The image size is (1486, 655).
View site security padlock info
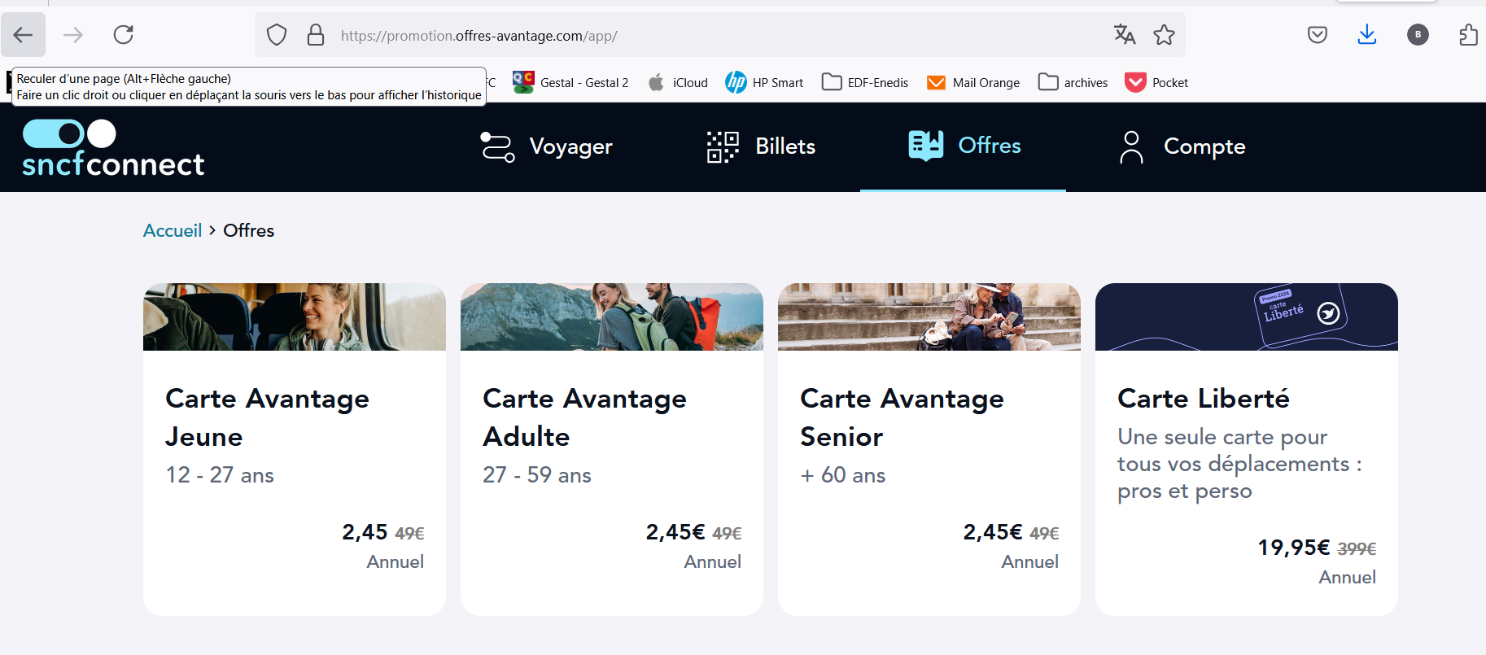tap(316, 35)
